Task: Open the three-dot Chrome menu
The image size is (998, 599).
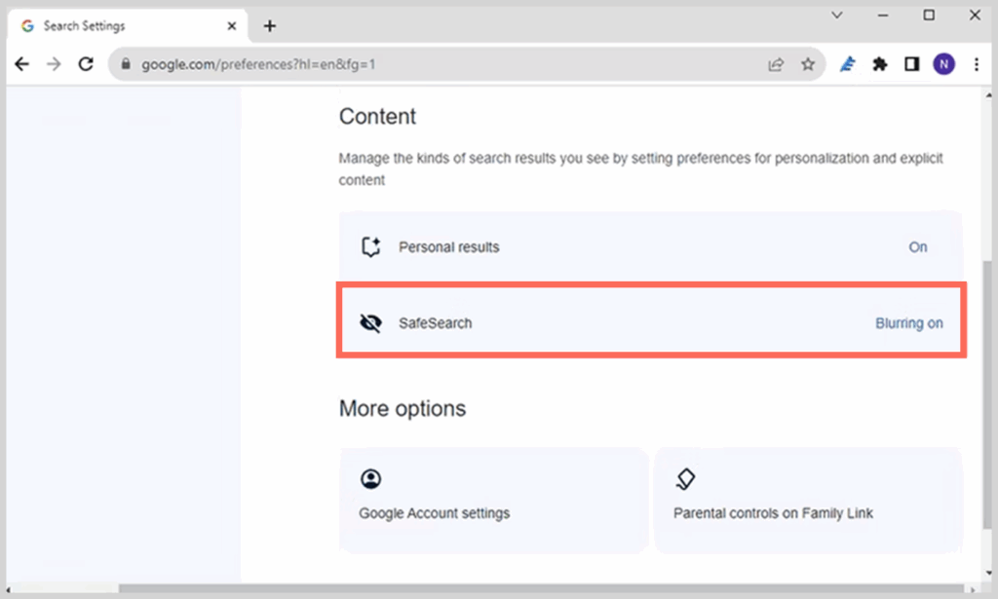Action: (x=977, y=63)
